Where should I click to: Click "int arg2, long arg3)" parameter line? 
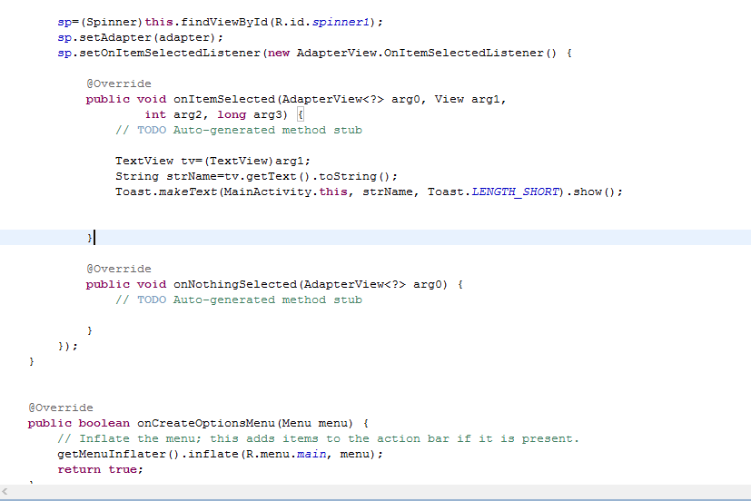[x=216, y=114]
